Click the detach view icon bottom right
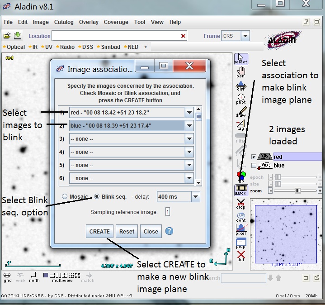The image size is (325, 305). pyautogui.click(x=317, y=277)
